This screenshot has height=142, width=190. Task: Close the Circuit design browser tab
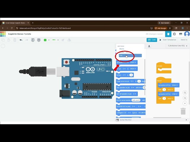click(x=28, y=23)
